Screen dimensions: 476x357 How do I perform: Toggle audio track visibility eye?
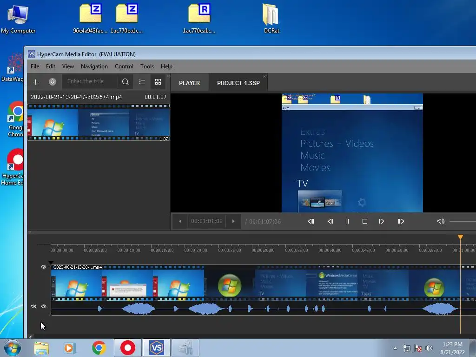point(44,306)
